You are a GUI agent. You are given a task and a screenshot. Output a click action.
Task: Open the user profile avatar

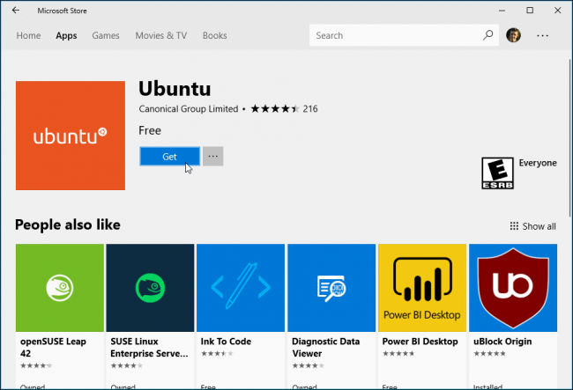click(x=513, y=35)
